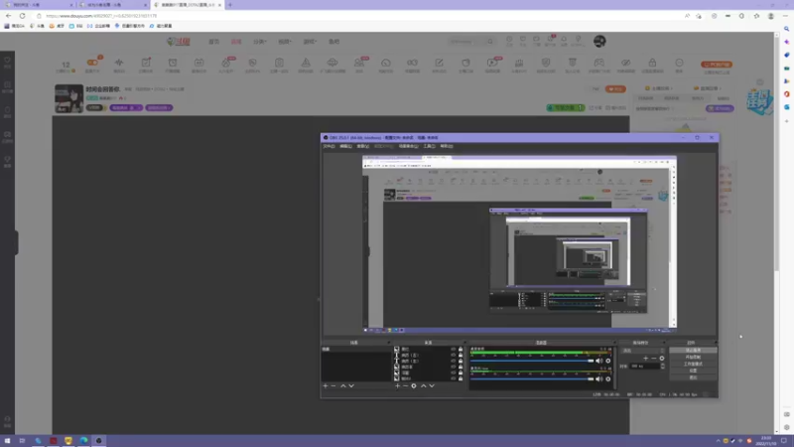The width and height of the screenshot is (794, 447).
Task: Open the OBS Edit menu
Action: pyautogui.click(x=345, y=146)
